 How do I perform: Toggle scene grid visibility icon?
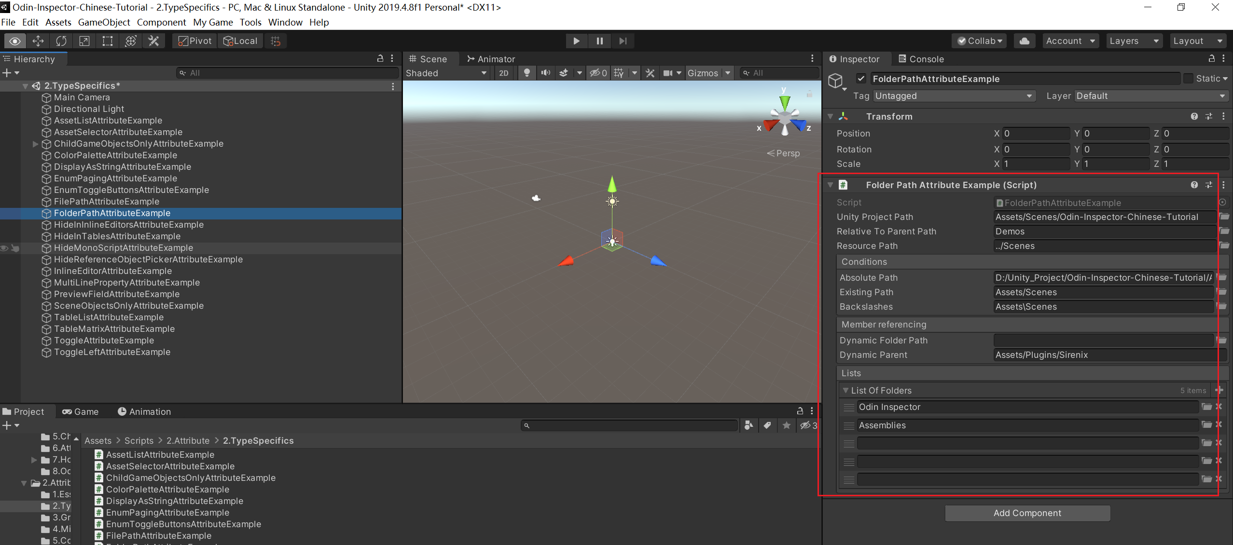pyautogui.click(x=619, y=73)
